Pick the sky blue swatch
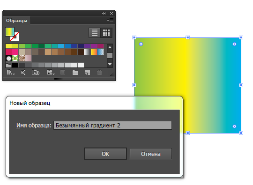Screen dimensions: 253x185 pyautogui.click(x=61, y=46)
